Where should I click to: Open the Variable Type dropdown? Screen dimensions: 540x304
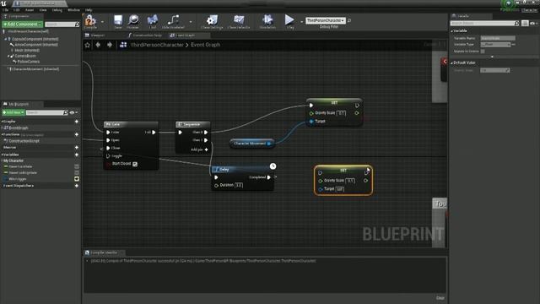[x=495, y=45]
